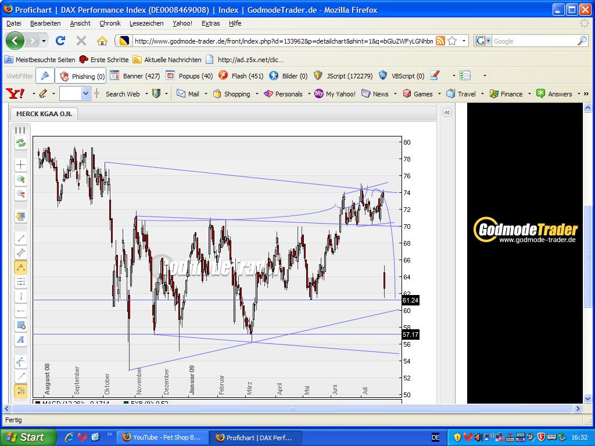Select the text annotation 'A' tool
595x446 pixels.
[21, 340]
